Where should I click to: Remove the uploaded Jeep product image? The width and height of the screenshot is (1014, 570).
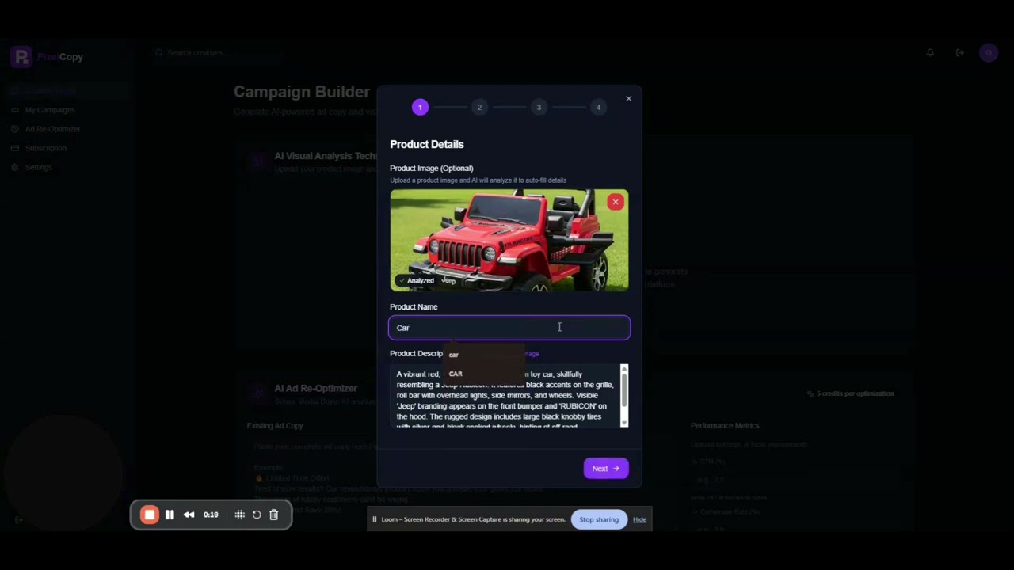point(616,202)
